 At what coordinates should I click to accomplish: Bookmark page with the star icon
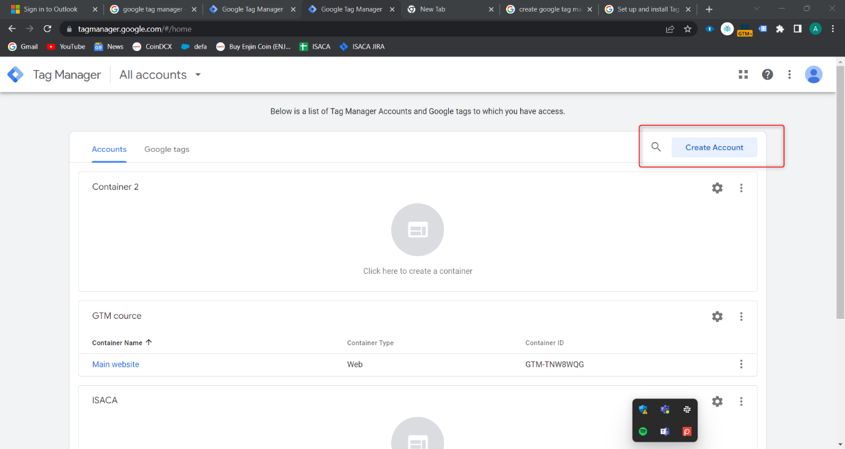687,29
